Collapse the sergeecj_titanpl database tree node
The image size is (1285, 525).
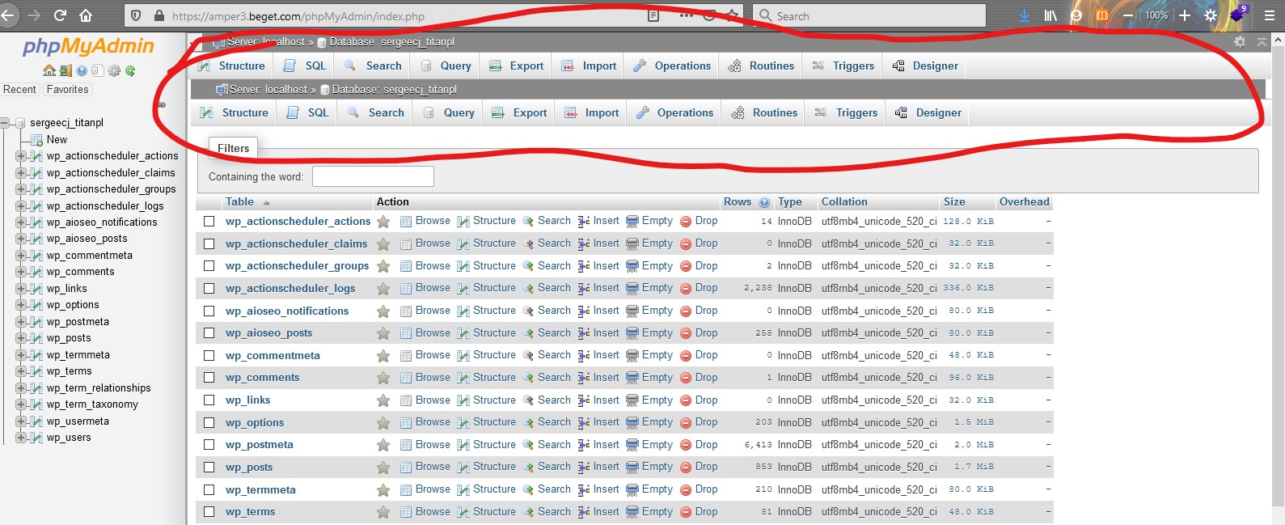pyautogui.click(x=5, y=123)
